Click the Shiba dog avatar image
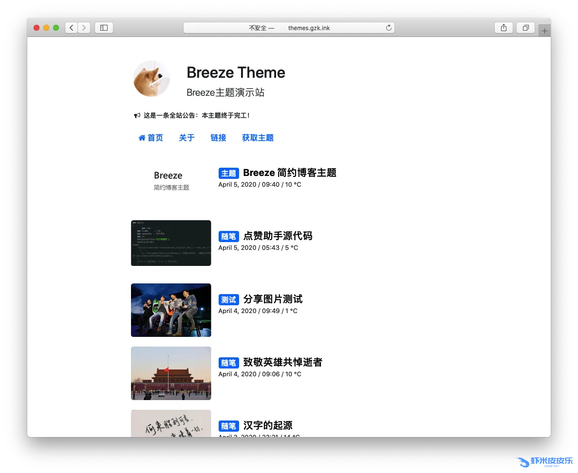This screenshot has width=578, height=473. [x=151, y=79]
